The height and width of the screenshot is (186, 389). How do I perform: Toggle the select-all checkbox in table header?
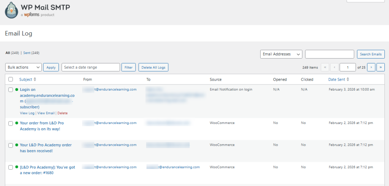point(11,79)
